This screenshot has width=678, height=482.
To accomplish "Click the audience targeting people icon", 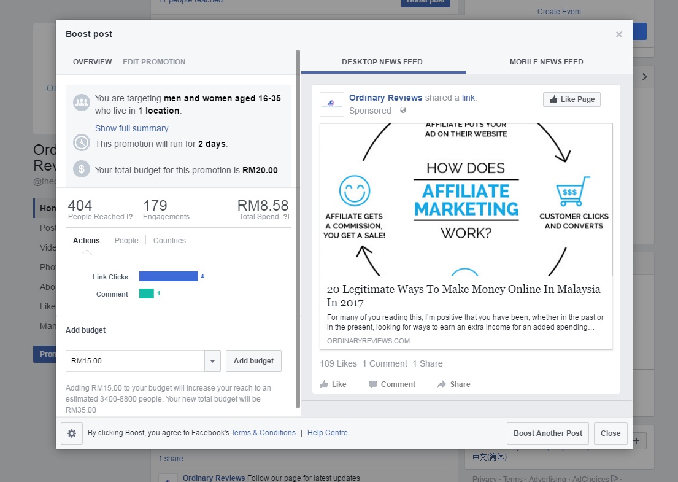I will 82,102.
